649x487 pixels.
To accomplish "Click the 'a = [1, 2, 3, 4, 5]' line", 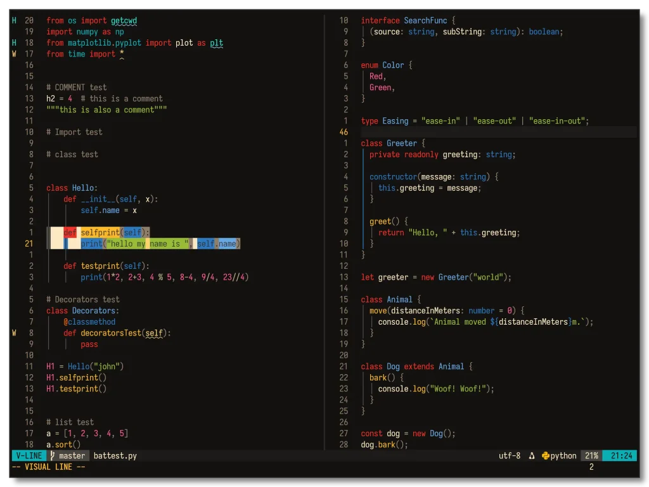I will point(87,433).
